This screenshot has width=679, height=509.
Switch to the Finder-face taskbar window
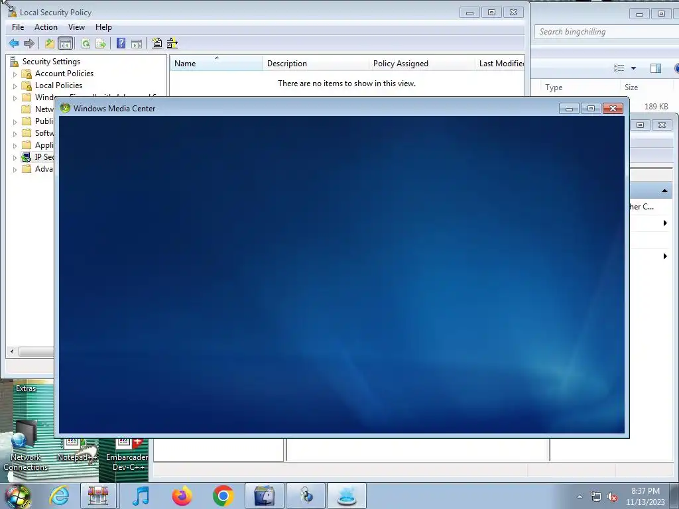tap(265, 496)
